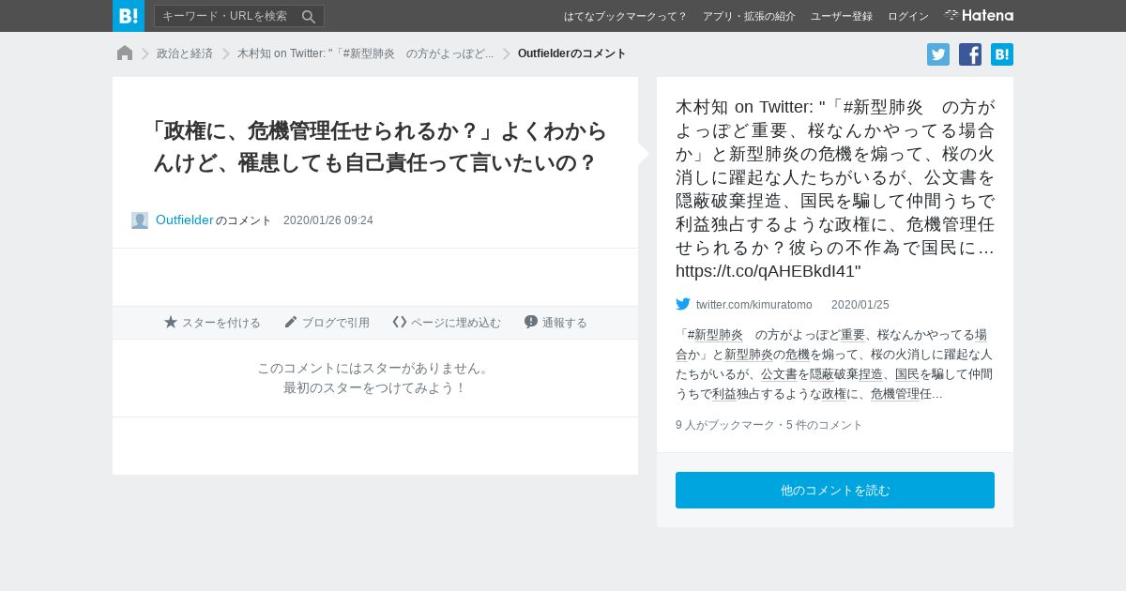This screenshot has height=591, width=1126.
Task: Click Outfielder's avatar image
Action: 140,220
